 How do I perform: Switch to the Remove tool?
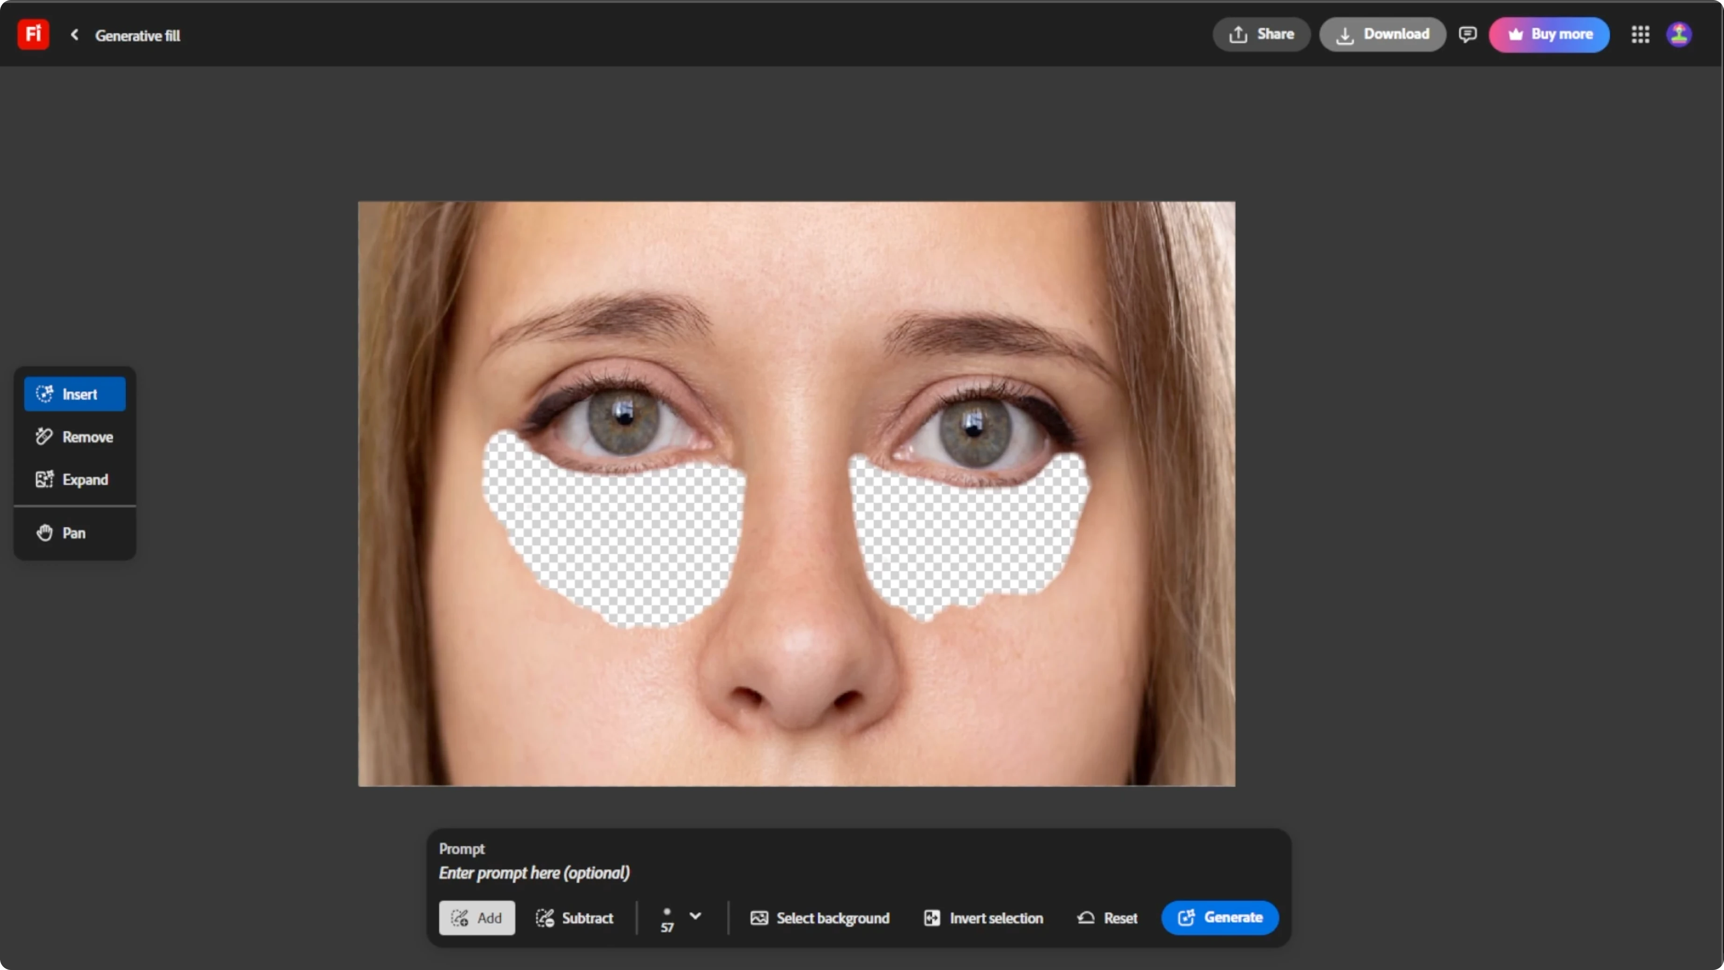[75, 436]
